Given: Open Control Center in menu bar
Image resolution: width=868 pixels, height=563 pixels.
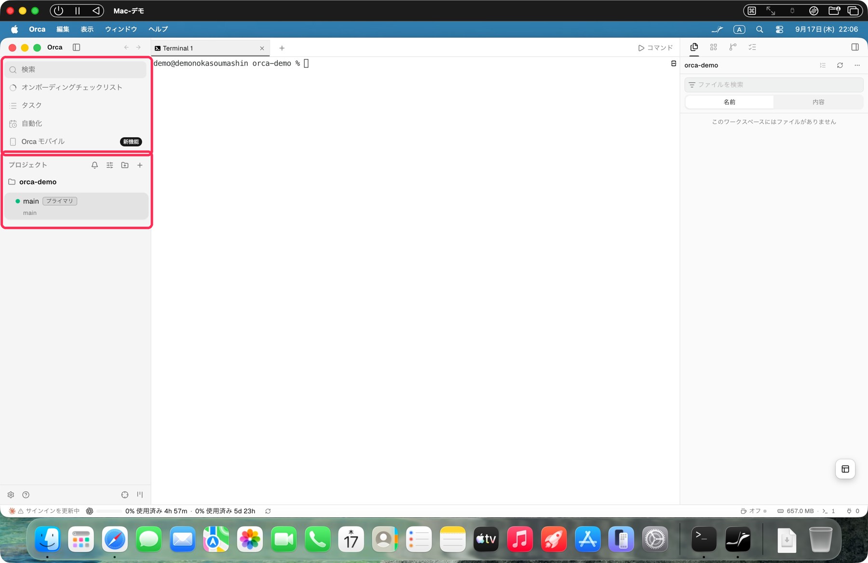Looking at the screenshot, I should point(779,29).
